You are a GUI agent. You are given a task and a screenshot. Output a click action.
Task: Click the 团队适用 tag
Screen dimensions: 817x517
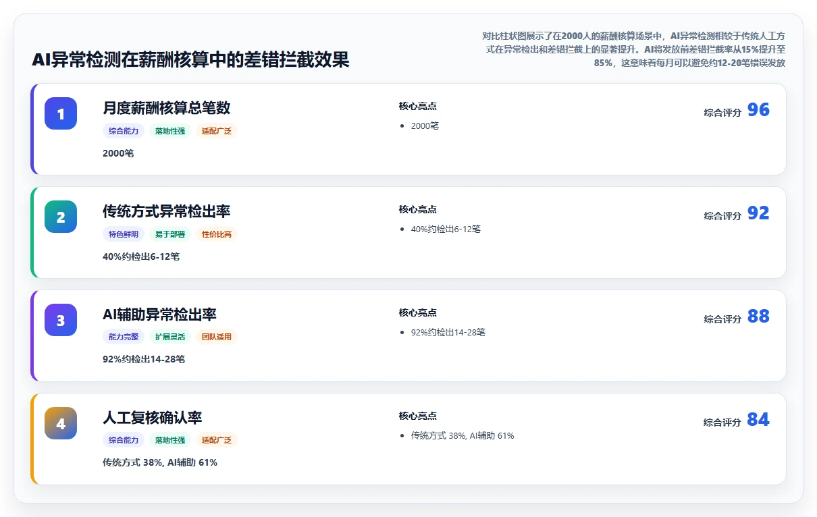[217, 337]
